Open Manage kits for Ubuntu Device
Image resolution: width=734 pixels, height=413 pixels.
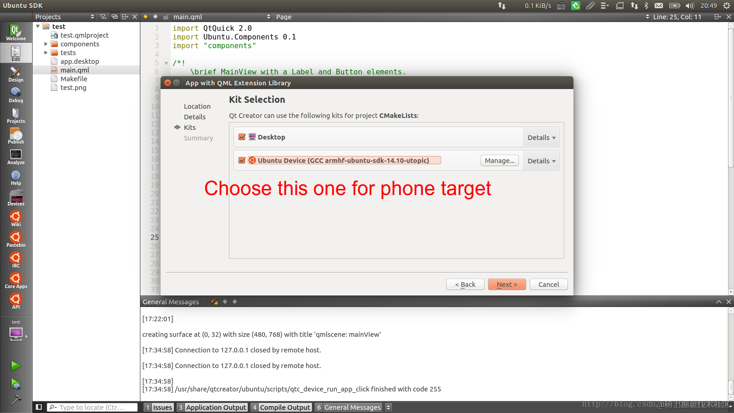coord(500,160)
